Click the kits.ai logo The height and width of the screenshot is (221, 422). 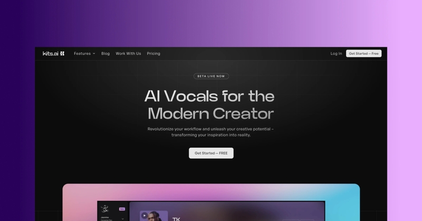54,54
